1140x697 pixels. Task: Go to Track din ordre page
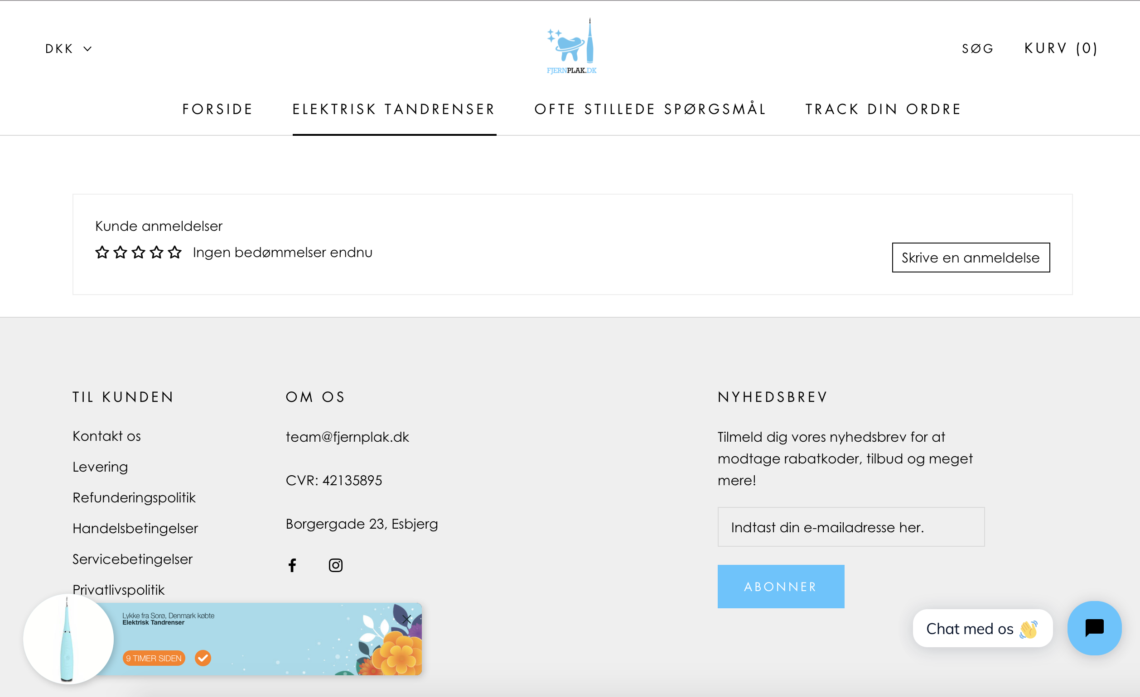(x=883, y=109)
